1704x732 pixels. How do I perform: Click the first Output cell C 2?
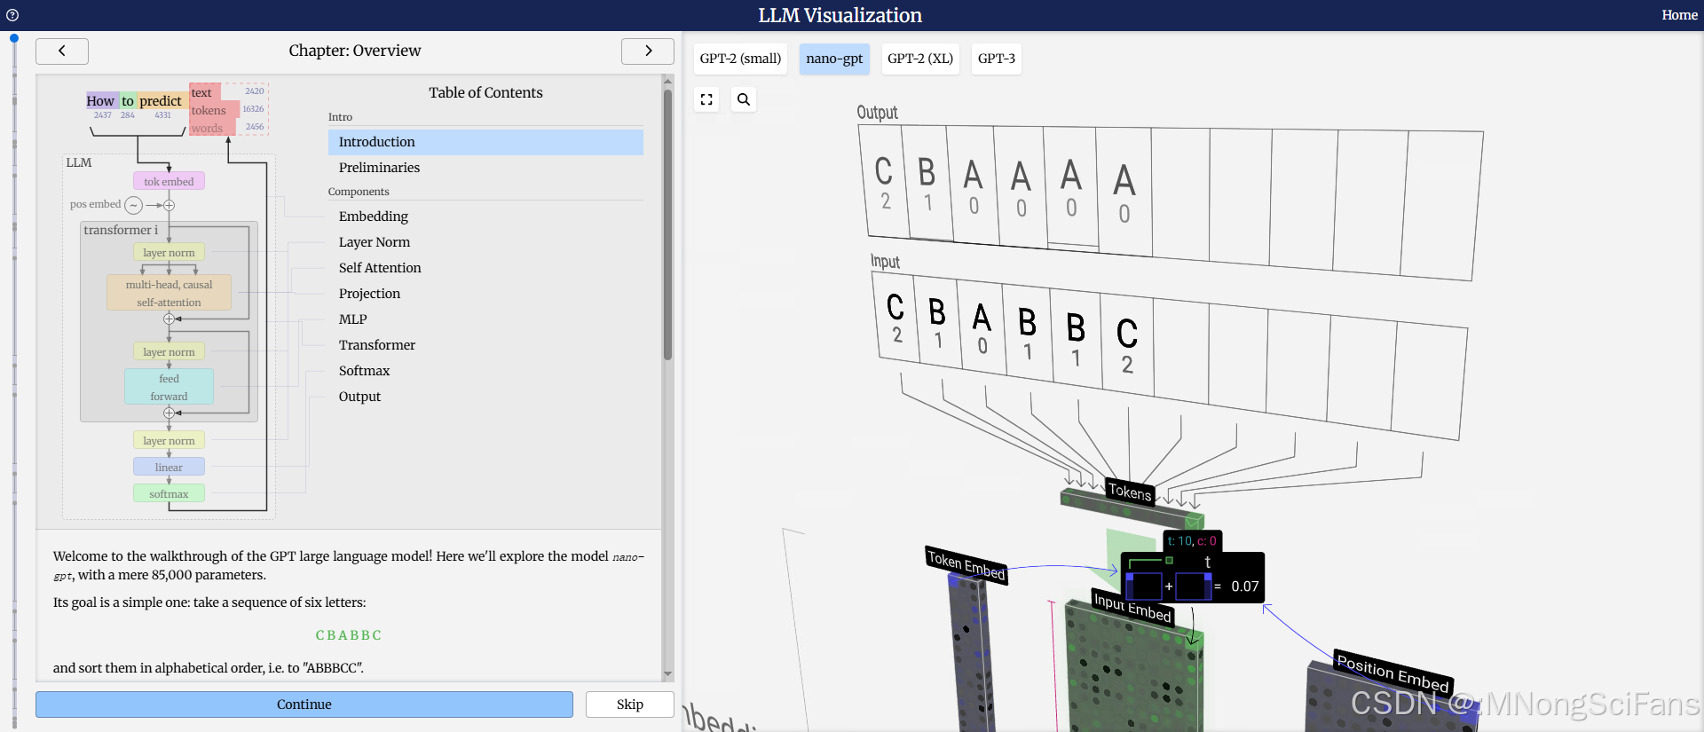point(884,182)
